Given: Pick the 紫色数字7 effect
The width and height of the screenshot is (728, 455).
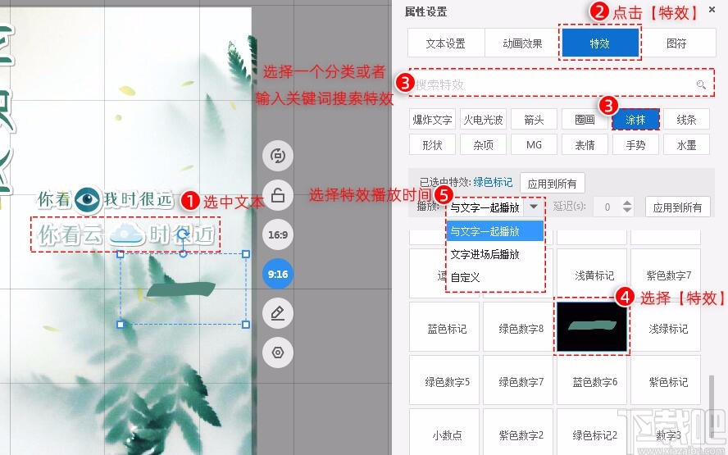Looking at the screenshot, I should coord(666,273).
